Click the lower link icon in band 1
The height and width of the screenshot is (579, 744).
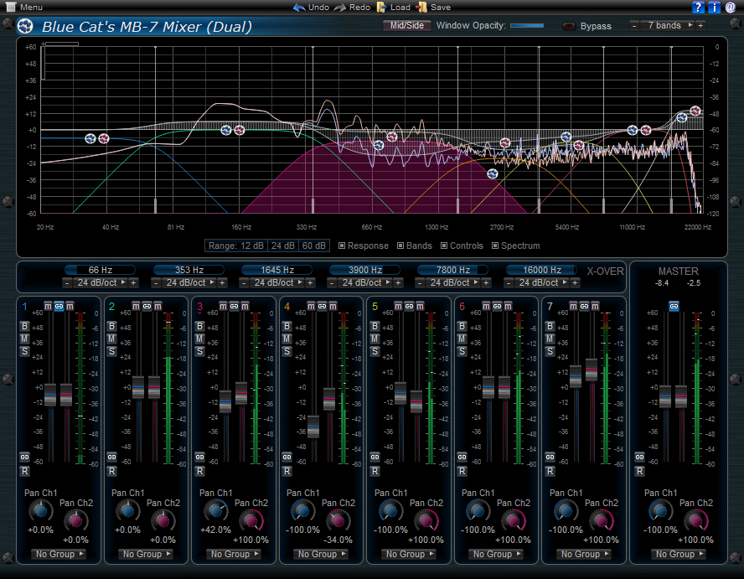pos(24,457)
